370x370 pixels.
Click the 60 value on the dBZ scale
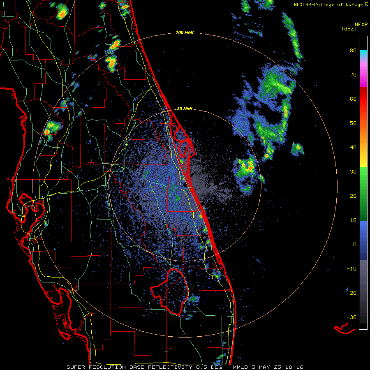(353, 99)
